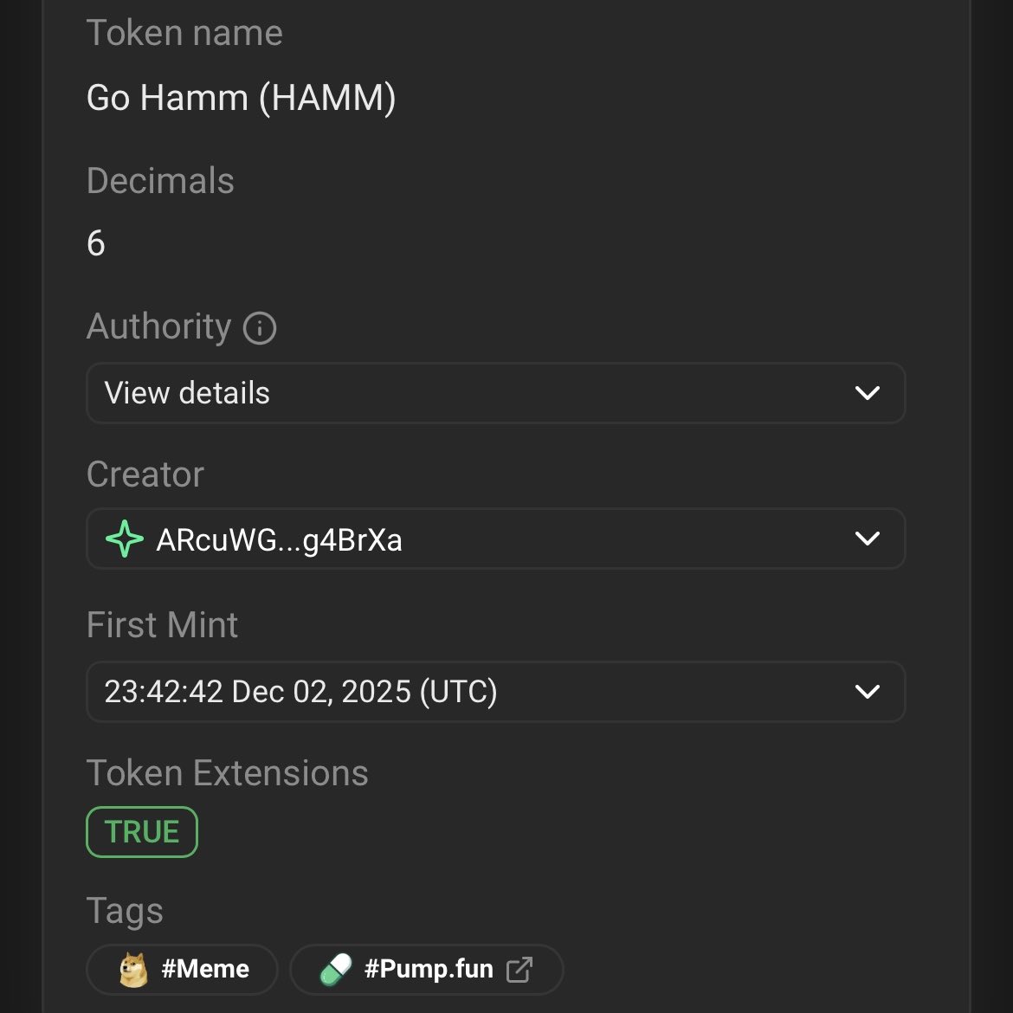Select the #Meme tag

pyautogui.click(x=182, y=969)
